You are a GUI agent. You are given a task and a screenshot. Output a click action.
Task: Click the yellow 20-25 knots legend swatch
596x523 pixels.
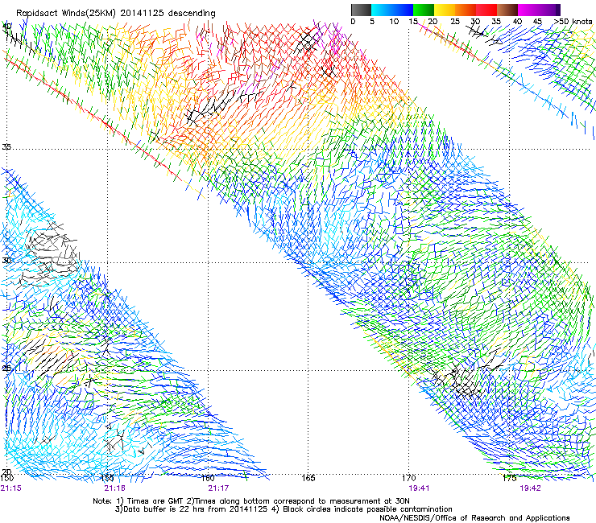(x=445, y=10)
